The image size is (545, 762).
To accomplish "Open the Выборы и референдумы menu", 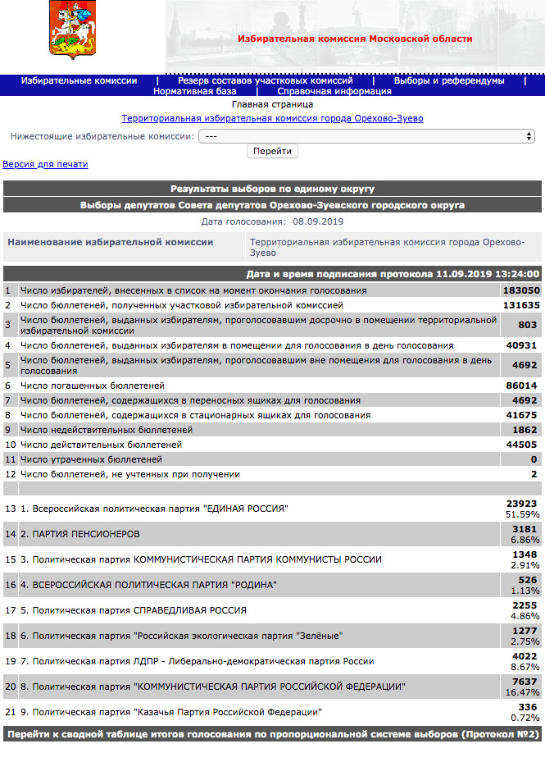I will point(449,80).
